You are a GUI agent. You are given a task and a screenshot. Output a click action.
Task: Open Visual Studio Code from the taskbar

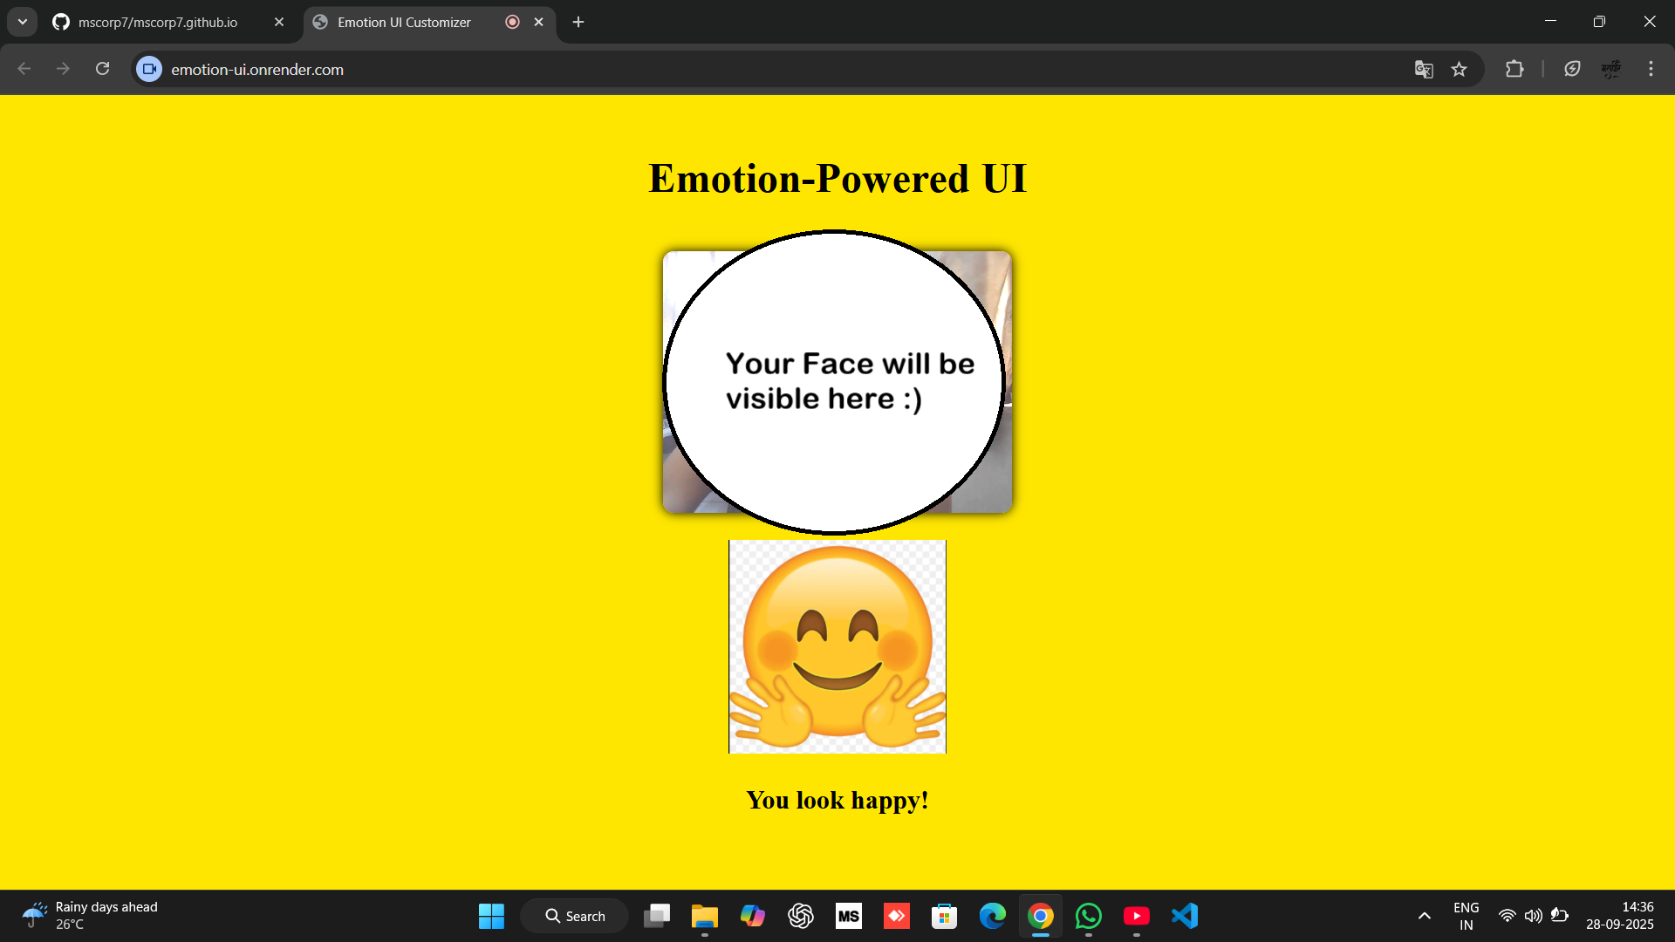coord(1185,916)
